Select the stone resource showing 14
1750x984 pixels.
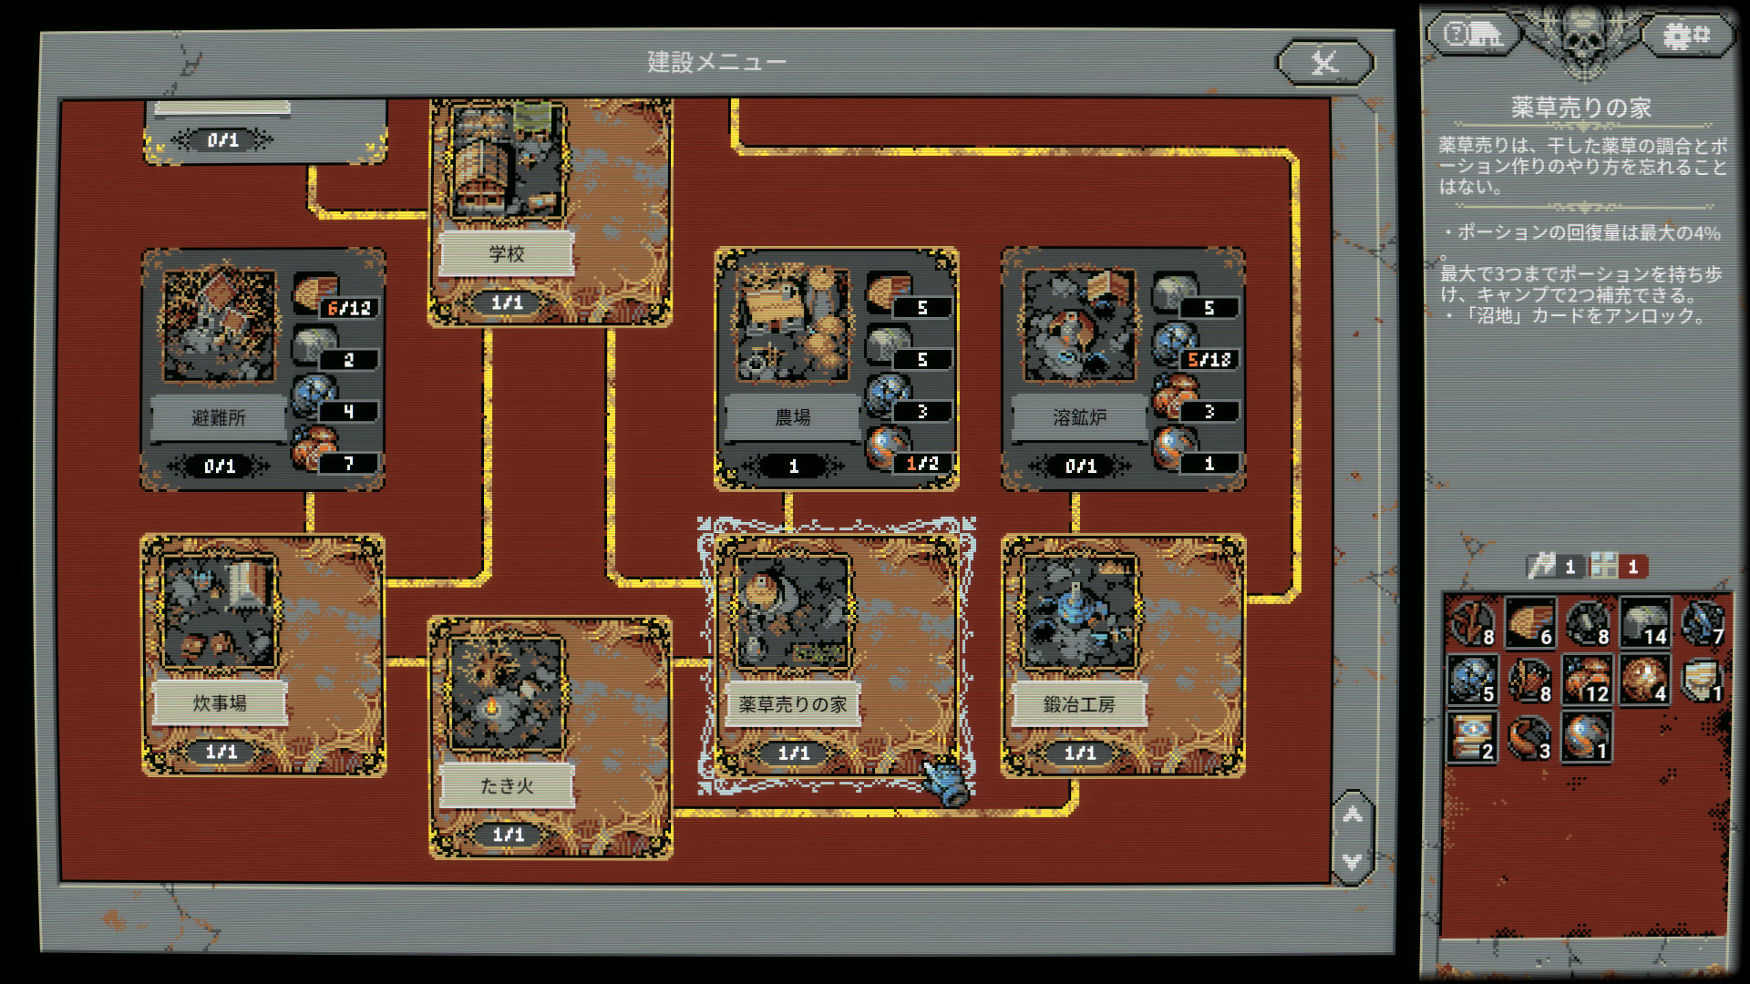(x=1645, y=622)
